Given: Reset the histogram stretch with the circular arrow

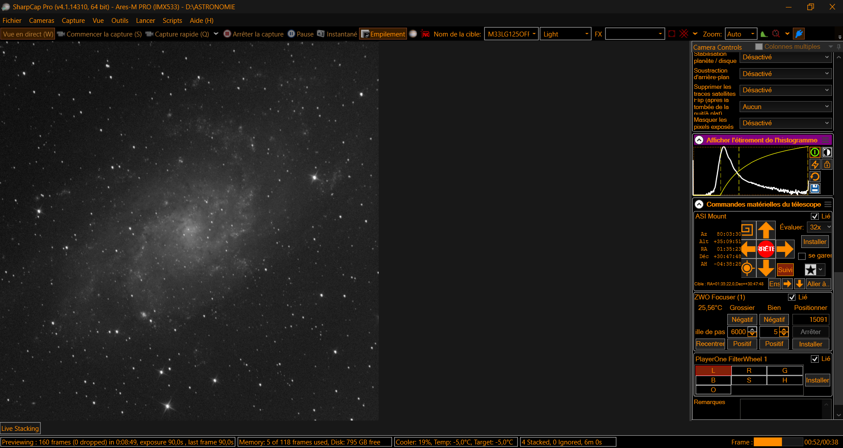Looking at the screenshot, I should (815, 176).
